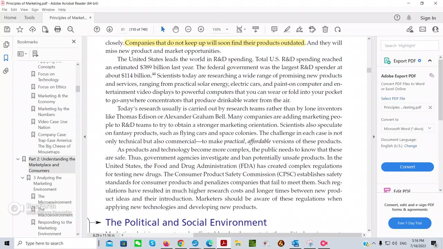Rotate the page view
The height and width of the screenshot is (249, 443).
tap(338, 29)
